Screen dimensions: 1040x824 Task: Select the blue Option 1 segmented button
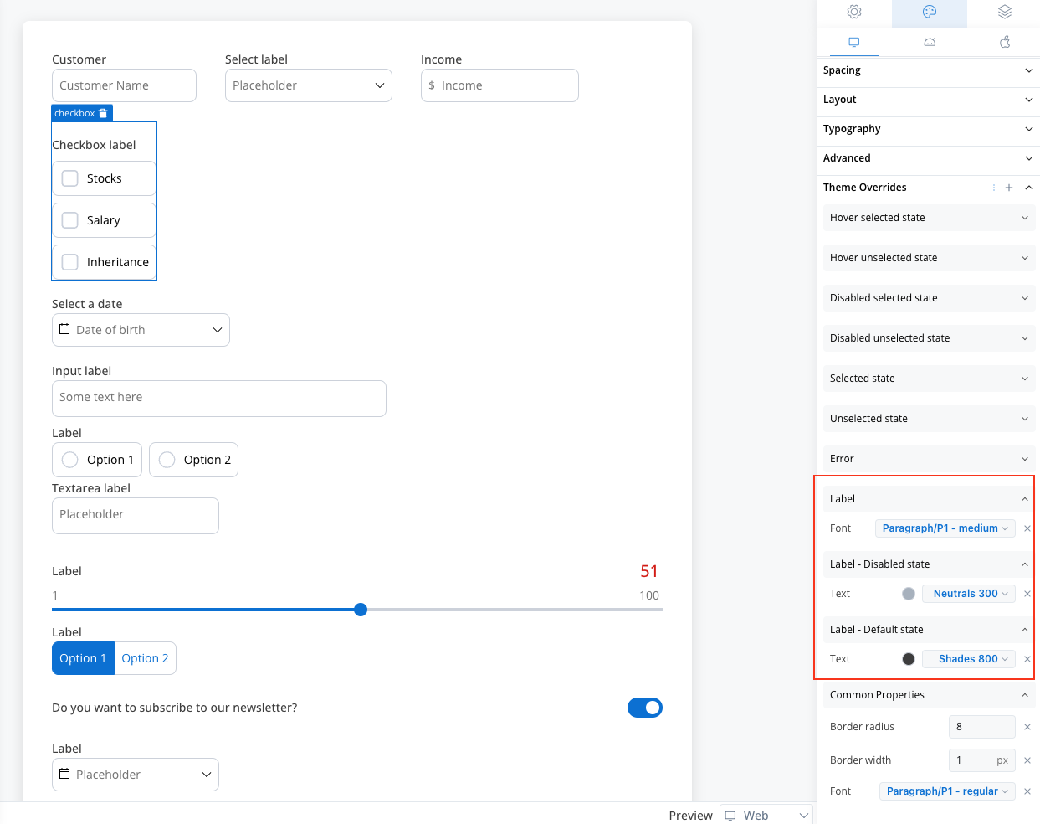pyautogui.click(x=83, y=658)
